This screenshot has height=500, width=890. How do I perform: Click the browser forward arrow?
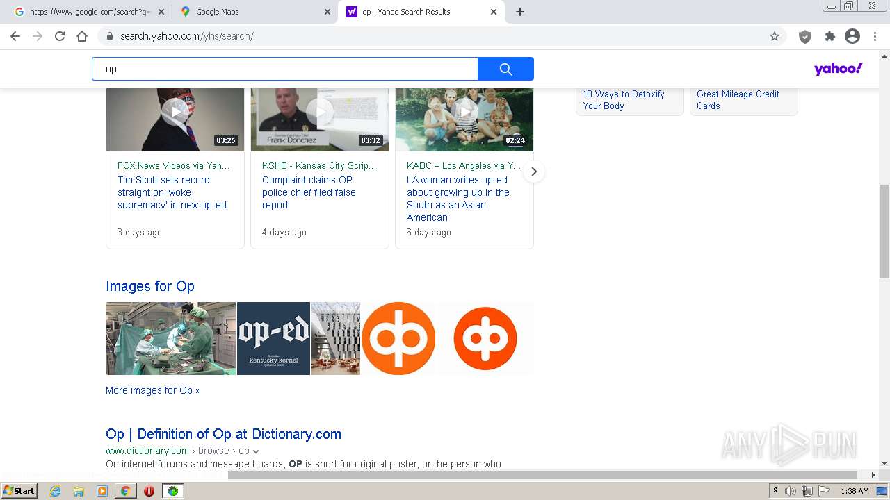pos(38,36)
